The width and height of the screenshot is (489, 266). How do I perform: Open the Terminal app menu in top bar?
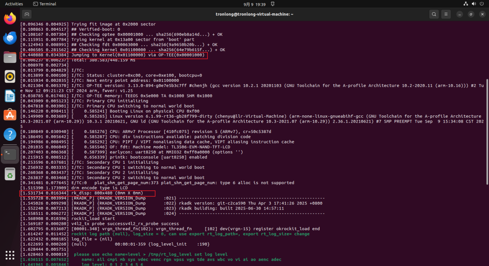click(x=45, y=4)
